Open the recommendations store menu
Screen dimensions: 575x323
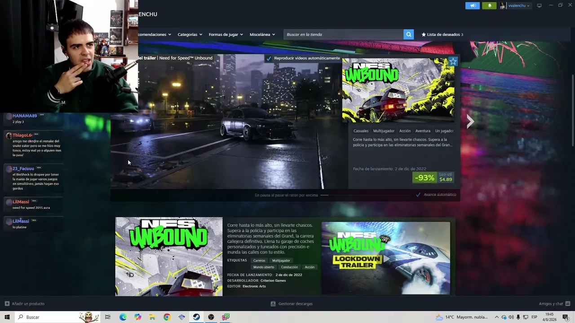(155, 35)
